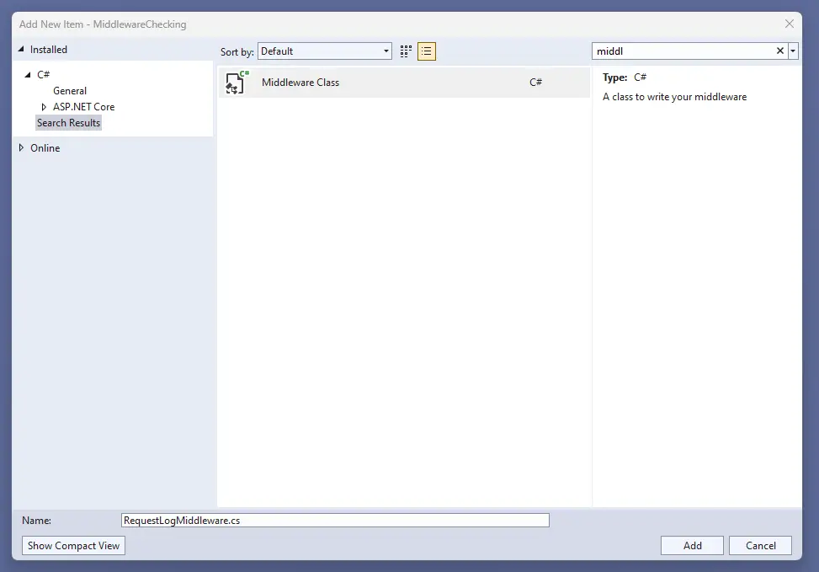Click the Show Compact View button
The image size is (819, 572).
(x=72, y=545)
